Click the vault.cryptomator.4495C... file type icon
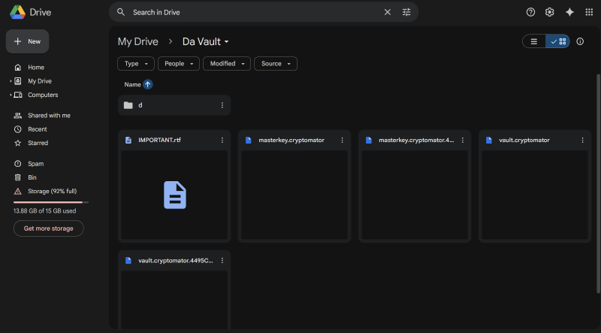 click(128, 261)
